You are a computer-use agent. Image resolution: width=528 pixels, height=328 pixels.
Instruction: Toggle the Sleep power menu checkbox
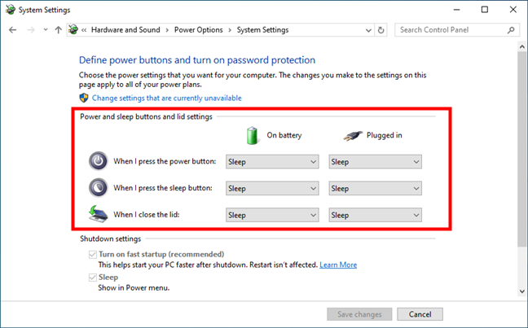93,278
